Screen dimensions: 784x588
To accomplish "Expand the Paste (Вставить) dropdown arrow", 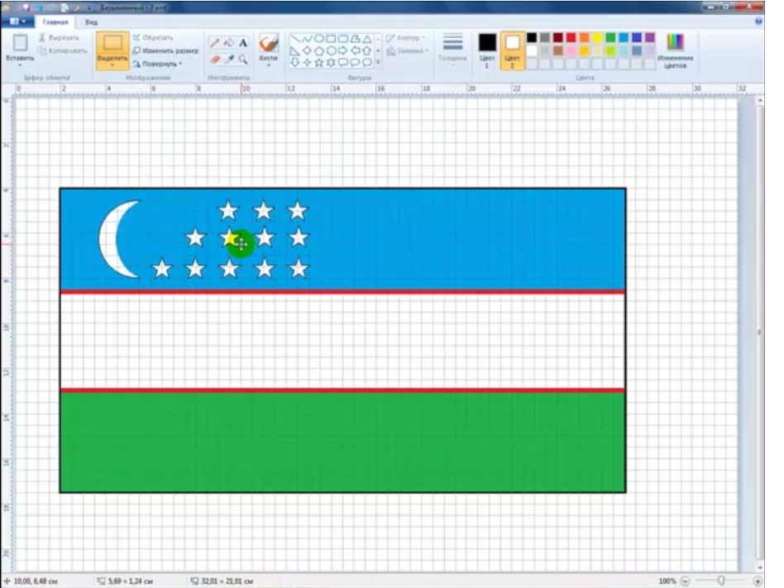I will pyautogui.click(x=20, y=65).
